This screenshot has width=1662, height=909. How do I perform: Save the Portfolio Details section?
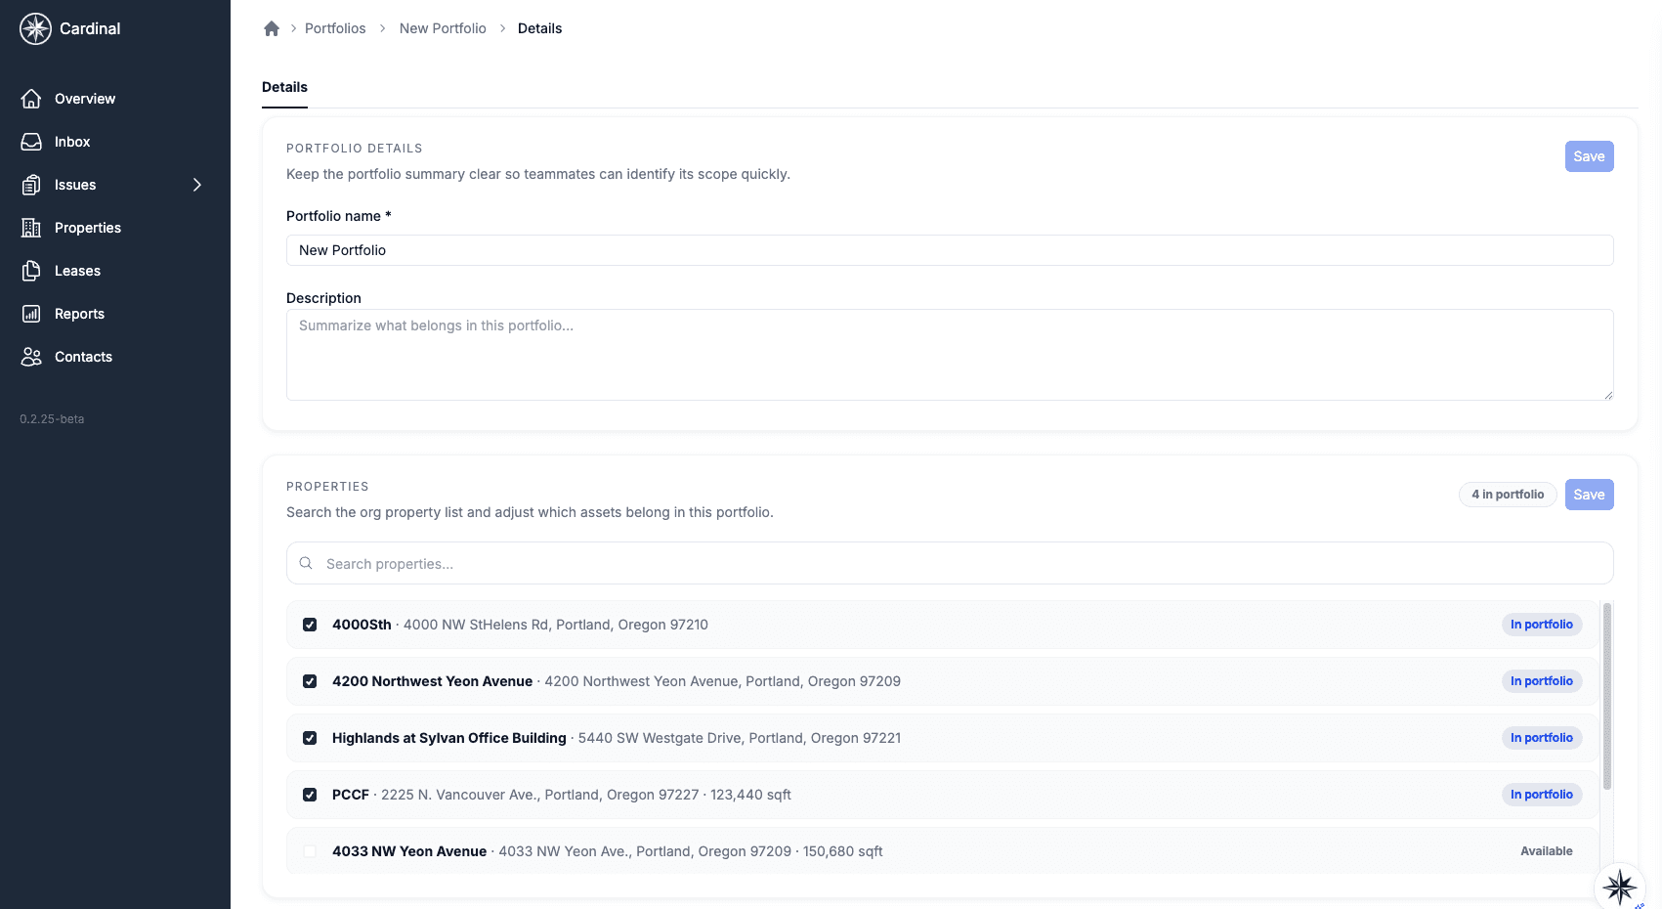pyautogui.click(x=1589, y=156)
